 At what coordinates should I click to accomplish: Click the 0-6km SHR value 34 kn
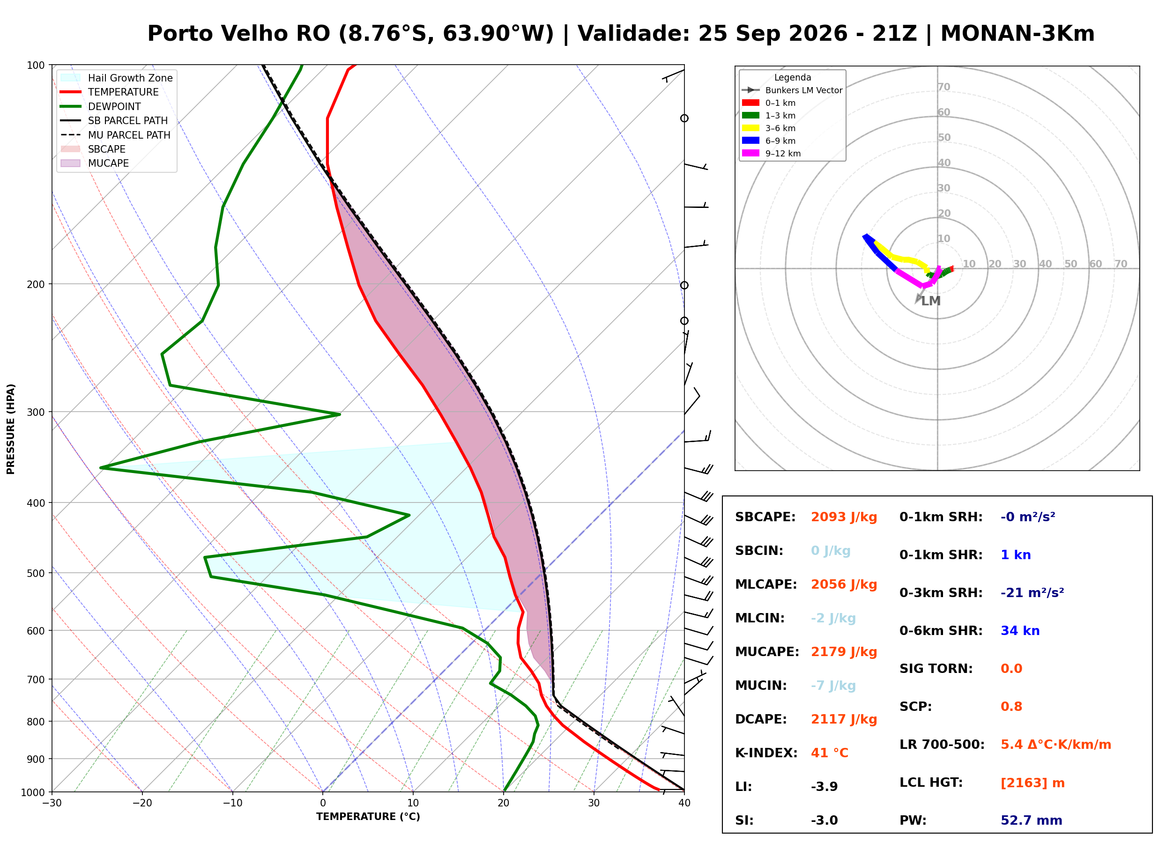point(1020,631)
